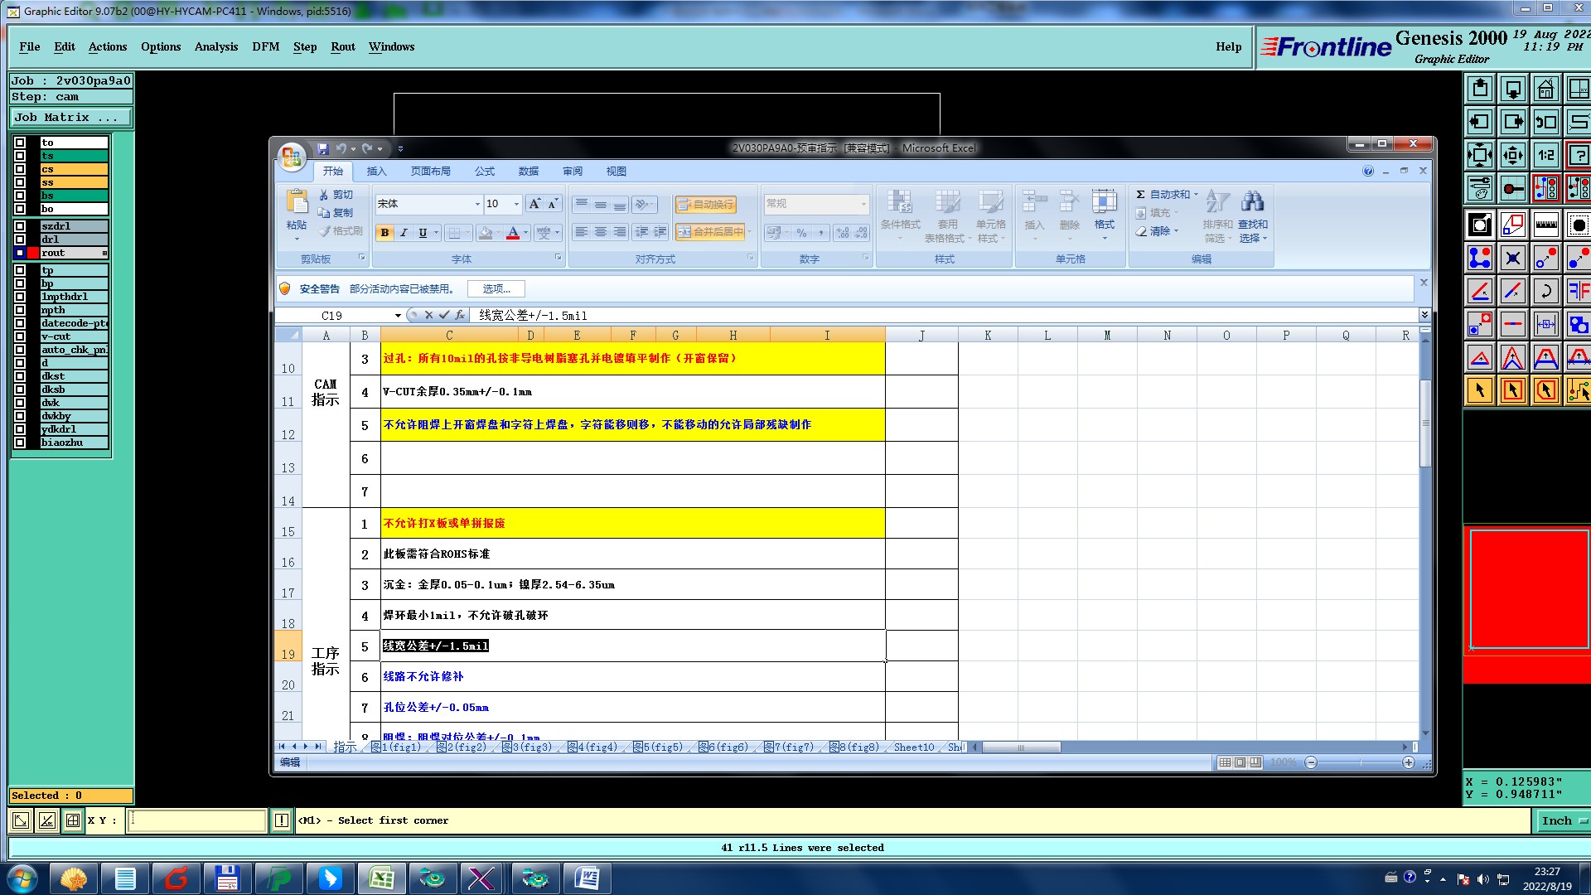1591x895 pixels.
Task: Select the ruler measure tool icon
Action: (x=1545, y=225)
